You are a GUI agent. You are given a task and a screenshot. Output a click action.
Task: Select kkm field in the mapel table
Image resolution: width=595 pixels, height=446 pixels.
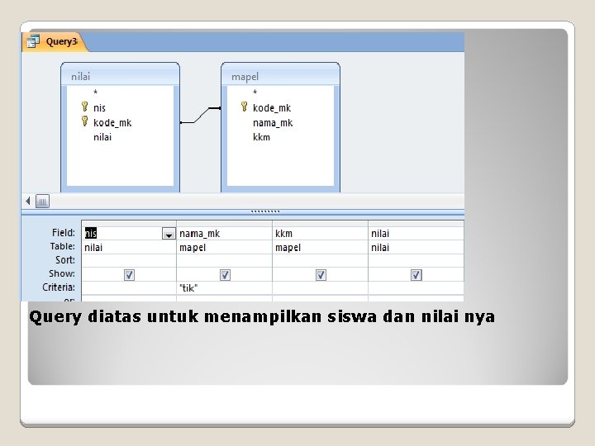coord(261,137)
